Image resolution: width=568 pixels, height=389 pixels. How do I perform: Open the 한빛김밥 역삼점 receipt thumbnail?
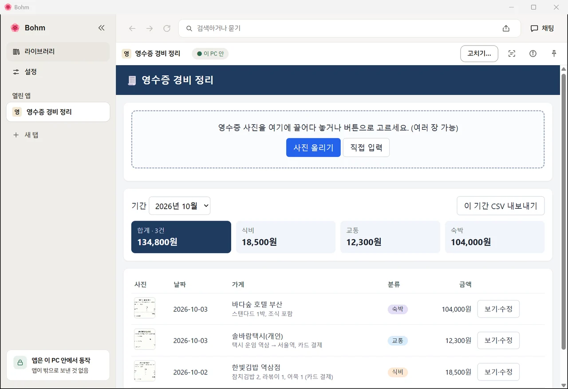point(145,371)
